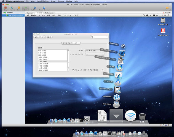Open the リフレッシュレート dropdown
This screenshot has height=137, width=174.
point(95,54)
